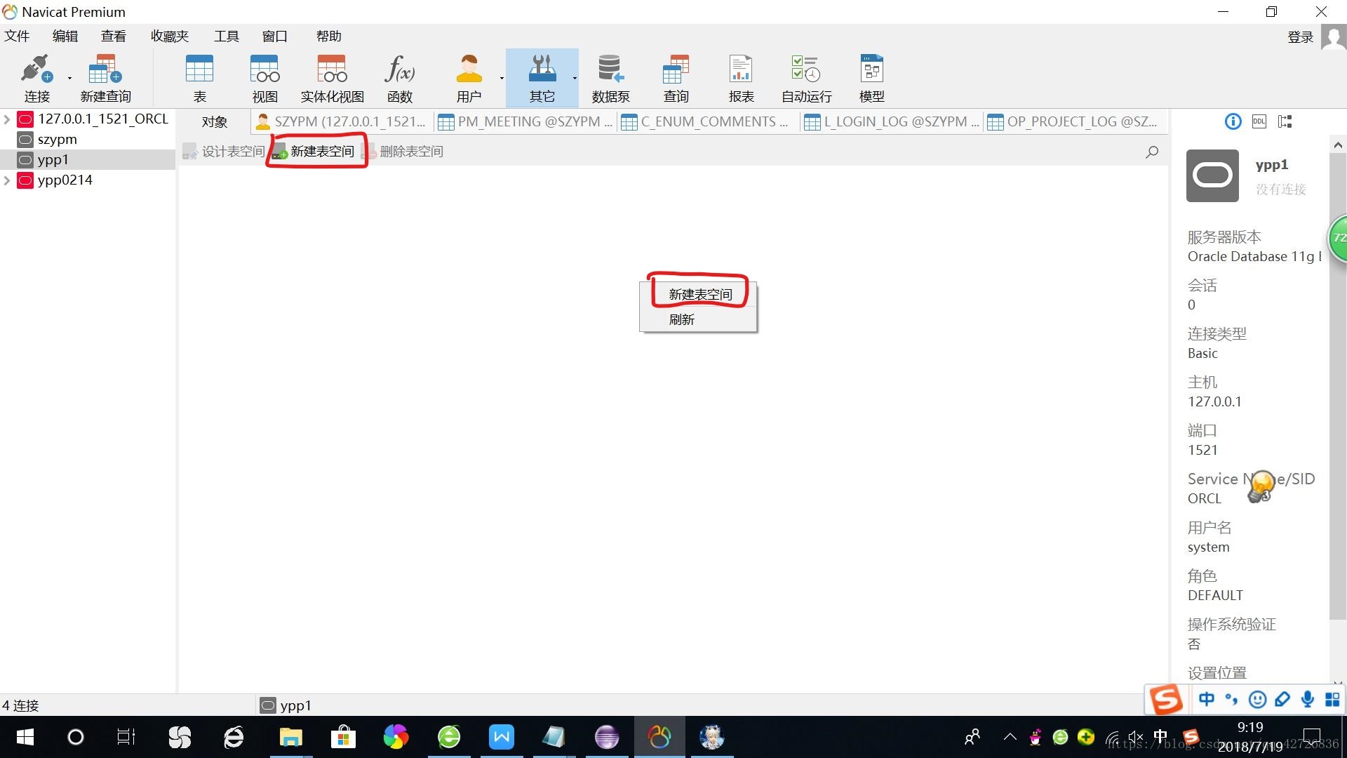The width and height of the screenshot is (1347, 758).
Task: Open the 工具 (Tools) menu
Action: (x=226, y=36)
